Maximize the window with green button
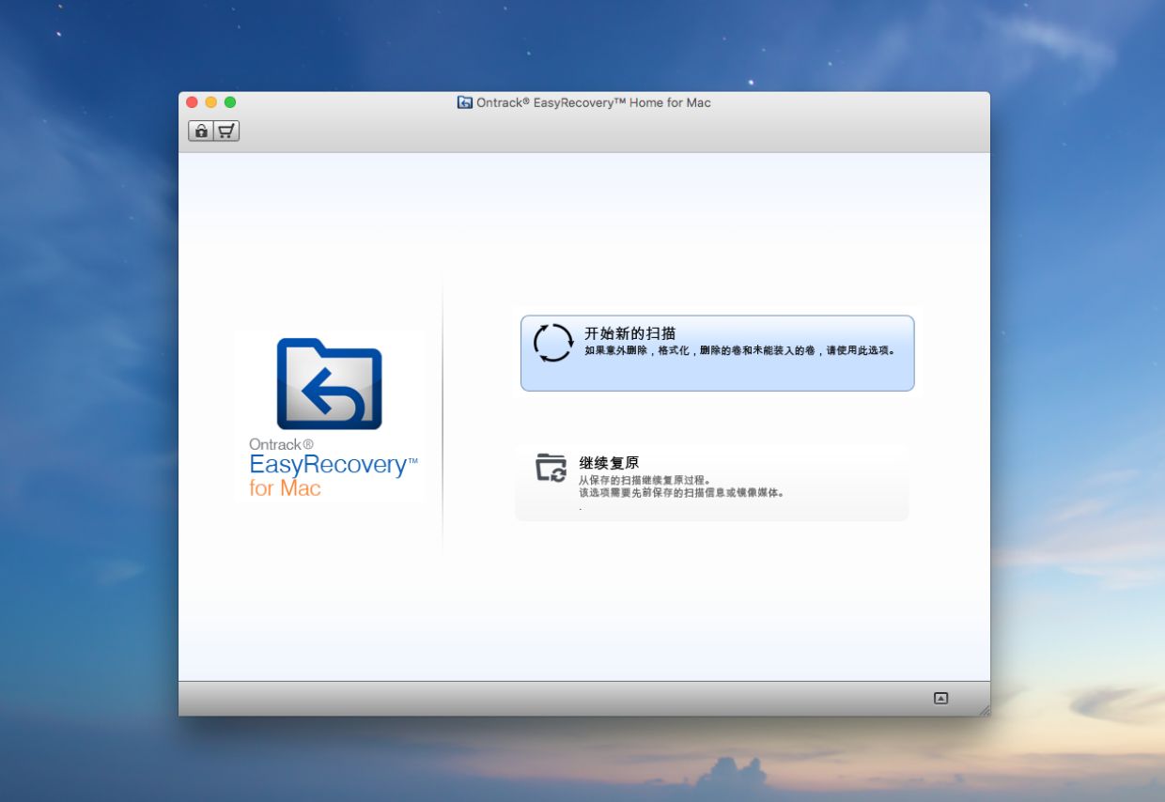Viewport: 1165px width, 802px height. tap(230, 102)
